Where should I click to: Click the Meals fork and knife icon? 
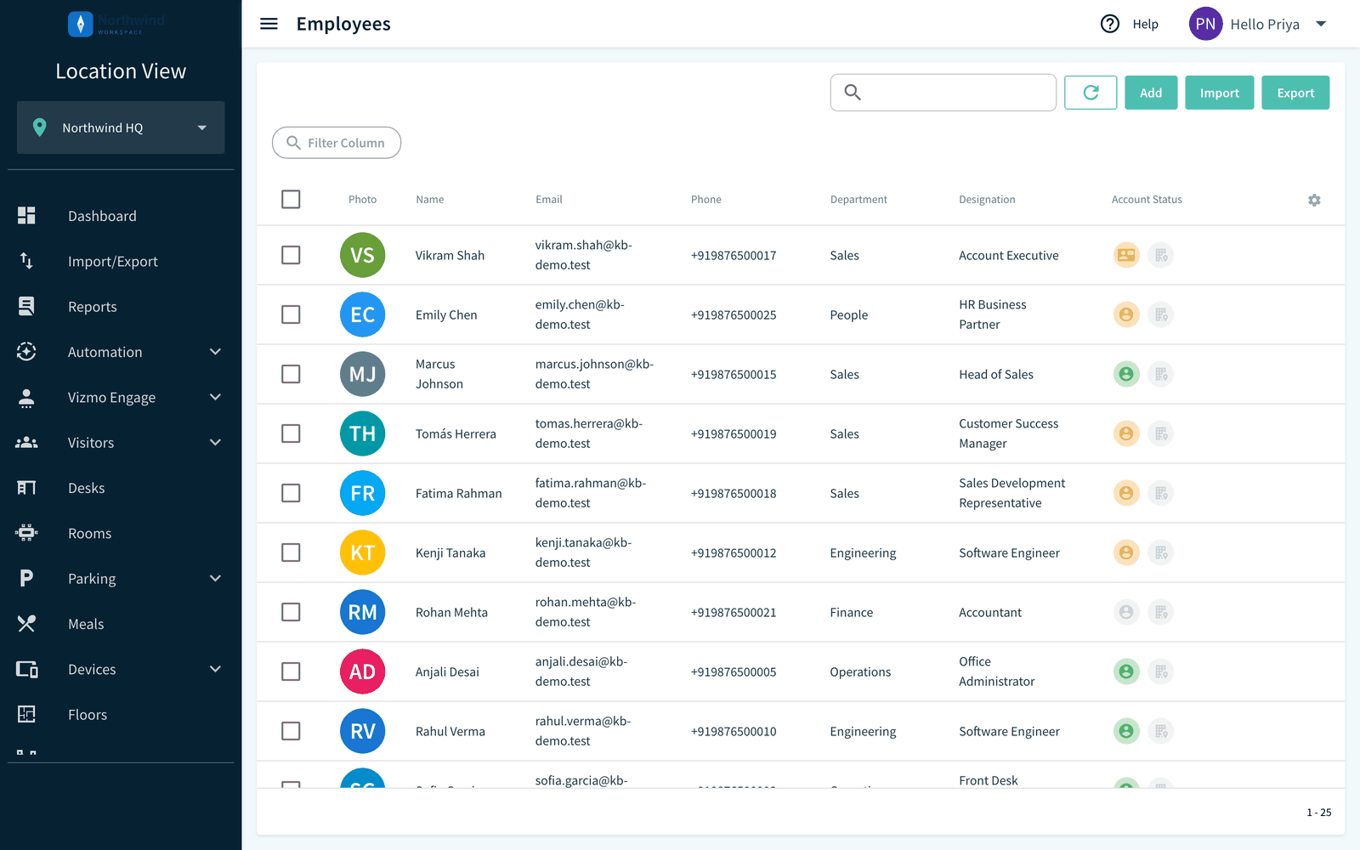[x=26, y=624]
